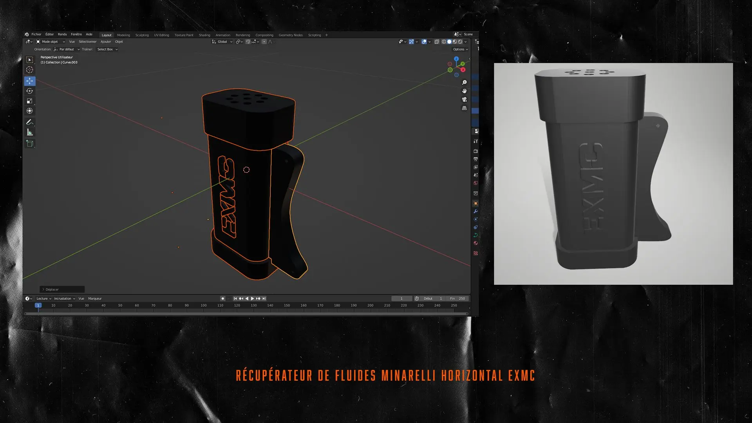Toggle snapping magnet
Viewport: 752px width, 423px height.
click(x=248, y=42)
